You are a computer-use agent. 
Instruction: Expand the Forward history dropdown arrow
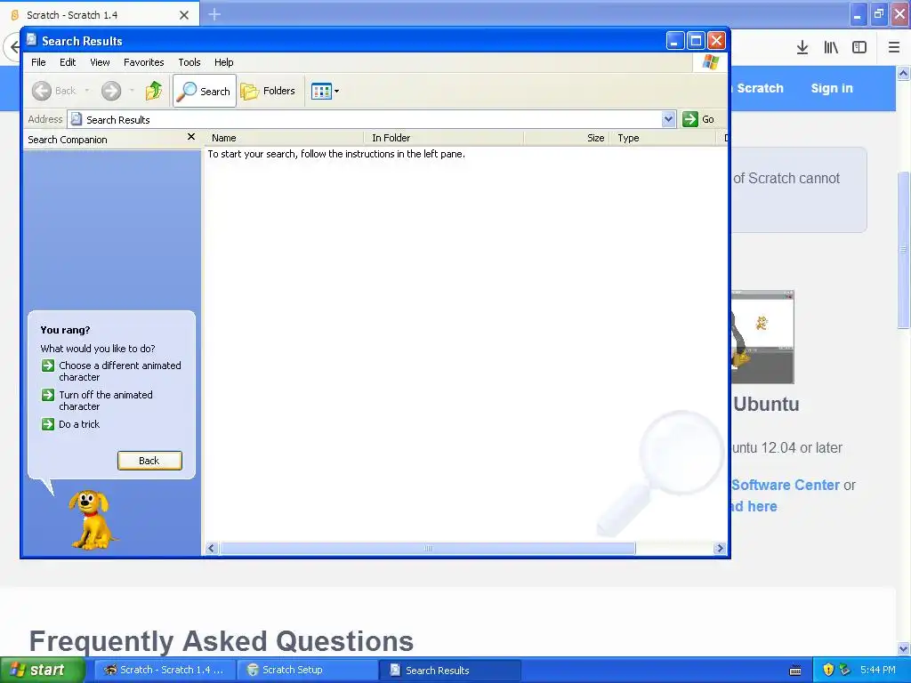(x=132, y=92)
